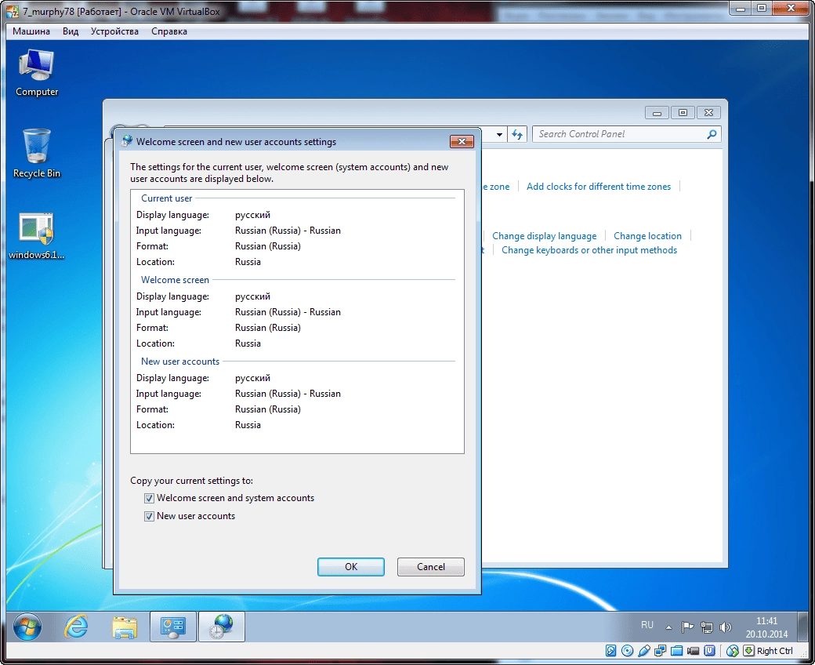Viewport: 815px width, 665px height.
Task: Switch to the Region globe-clock taskbar button
Action: 222,627
